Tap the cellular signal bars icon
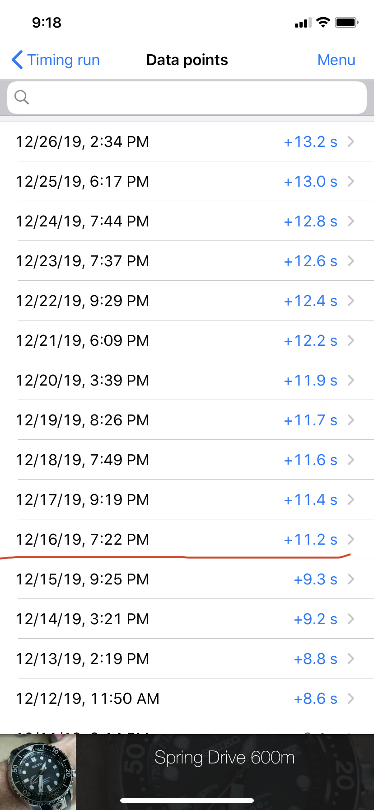 [x=303, y=23]
